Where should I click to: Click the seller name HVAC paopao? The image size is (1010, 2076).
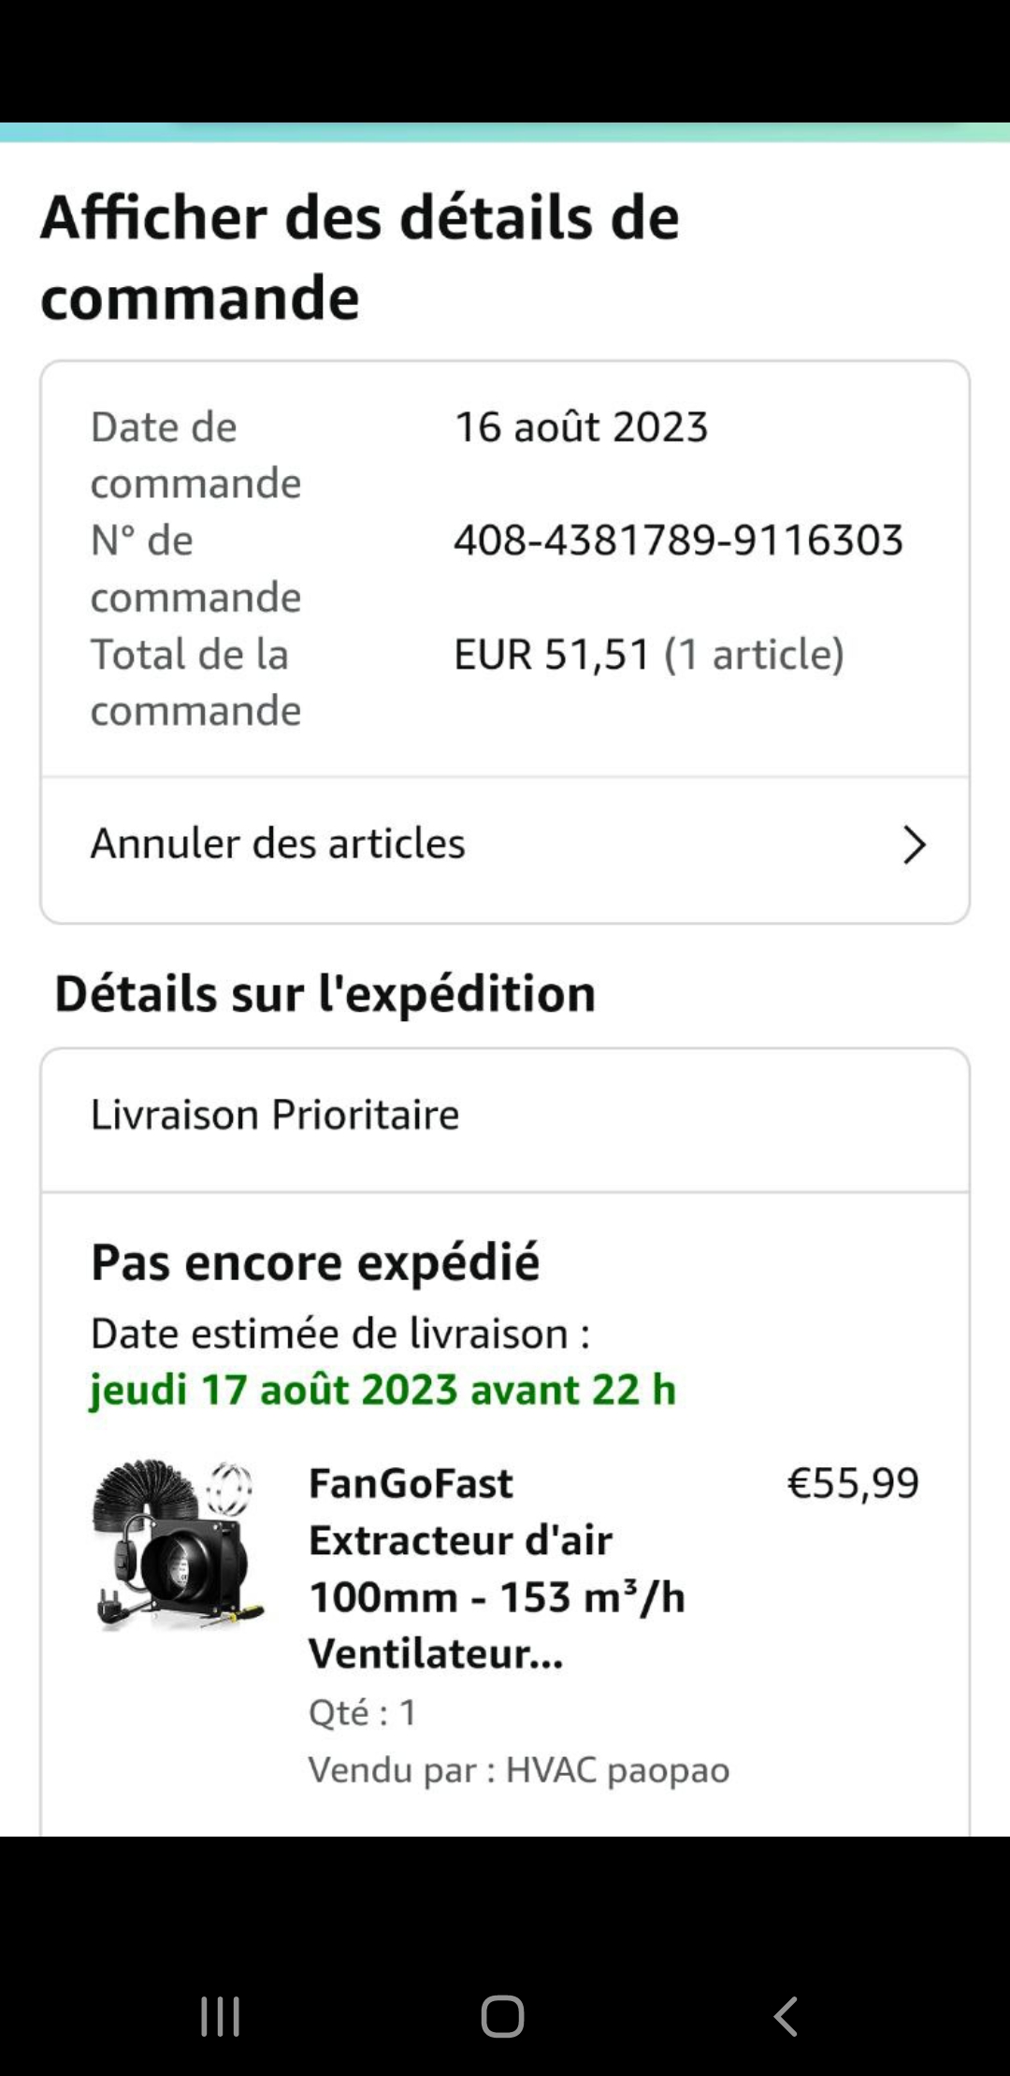point(617,1770)
